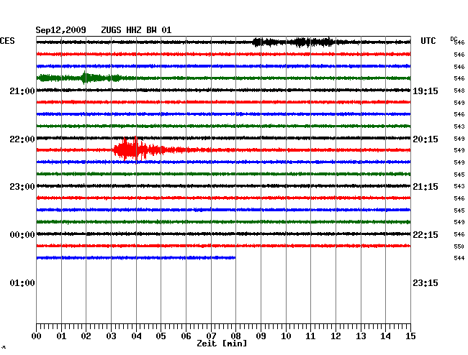Click minute tick label 12 on x-axis

(336, 336)
